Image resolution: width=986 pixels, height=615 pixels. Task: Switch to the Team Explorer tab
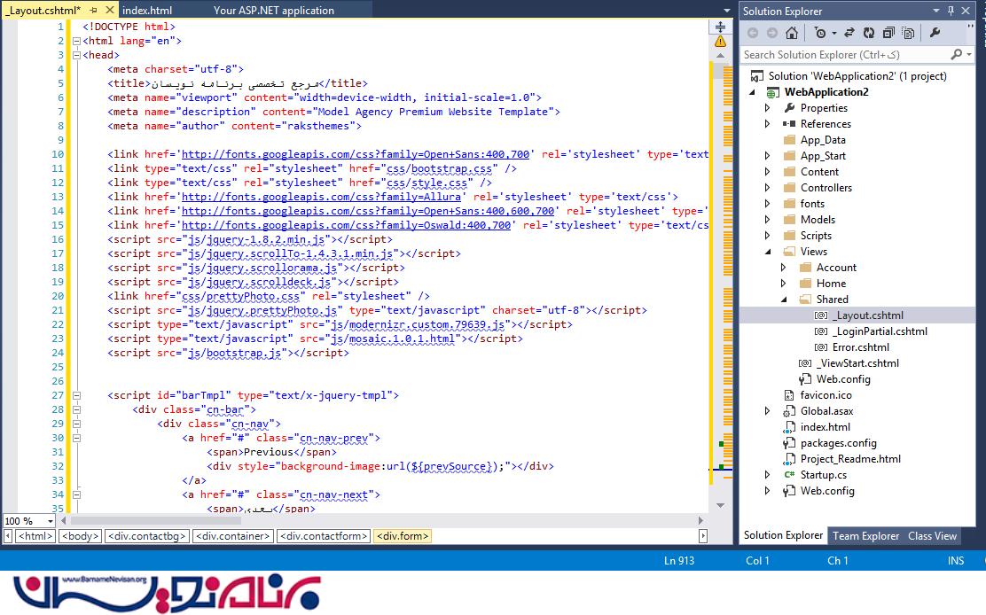point(865,535)
